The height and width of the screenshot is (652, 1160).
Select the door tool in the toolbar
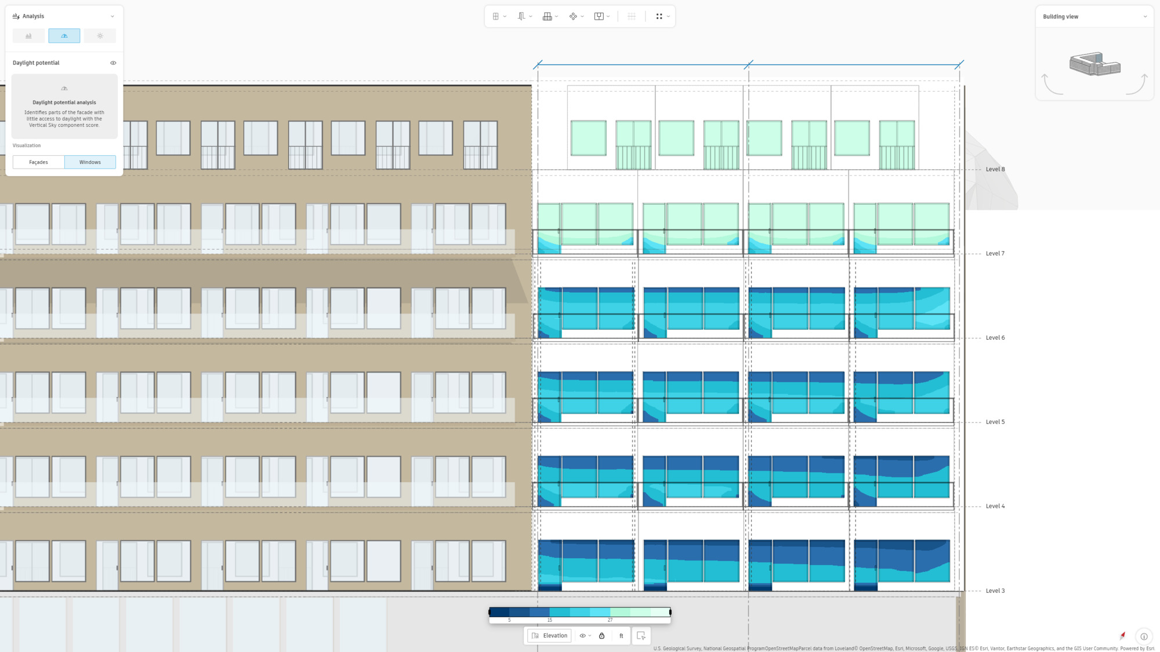pyautogui.click(x=520, y=16)
